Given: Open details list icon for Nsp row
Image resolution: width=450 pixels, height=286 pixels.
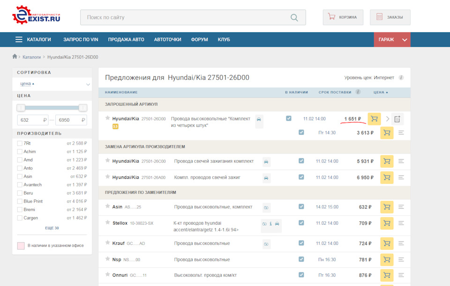Looking at the screenshot, I should click(401, 259).
